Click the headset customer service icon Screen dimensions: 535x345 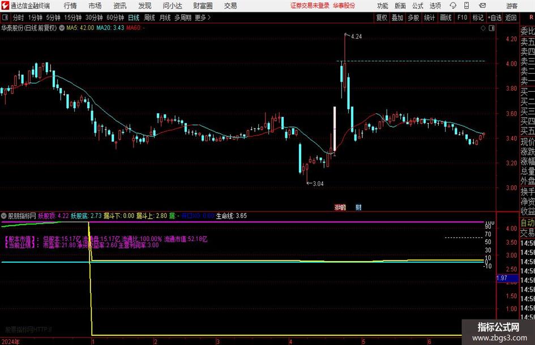coord(453,6)
